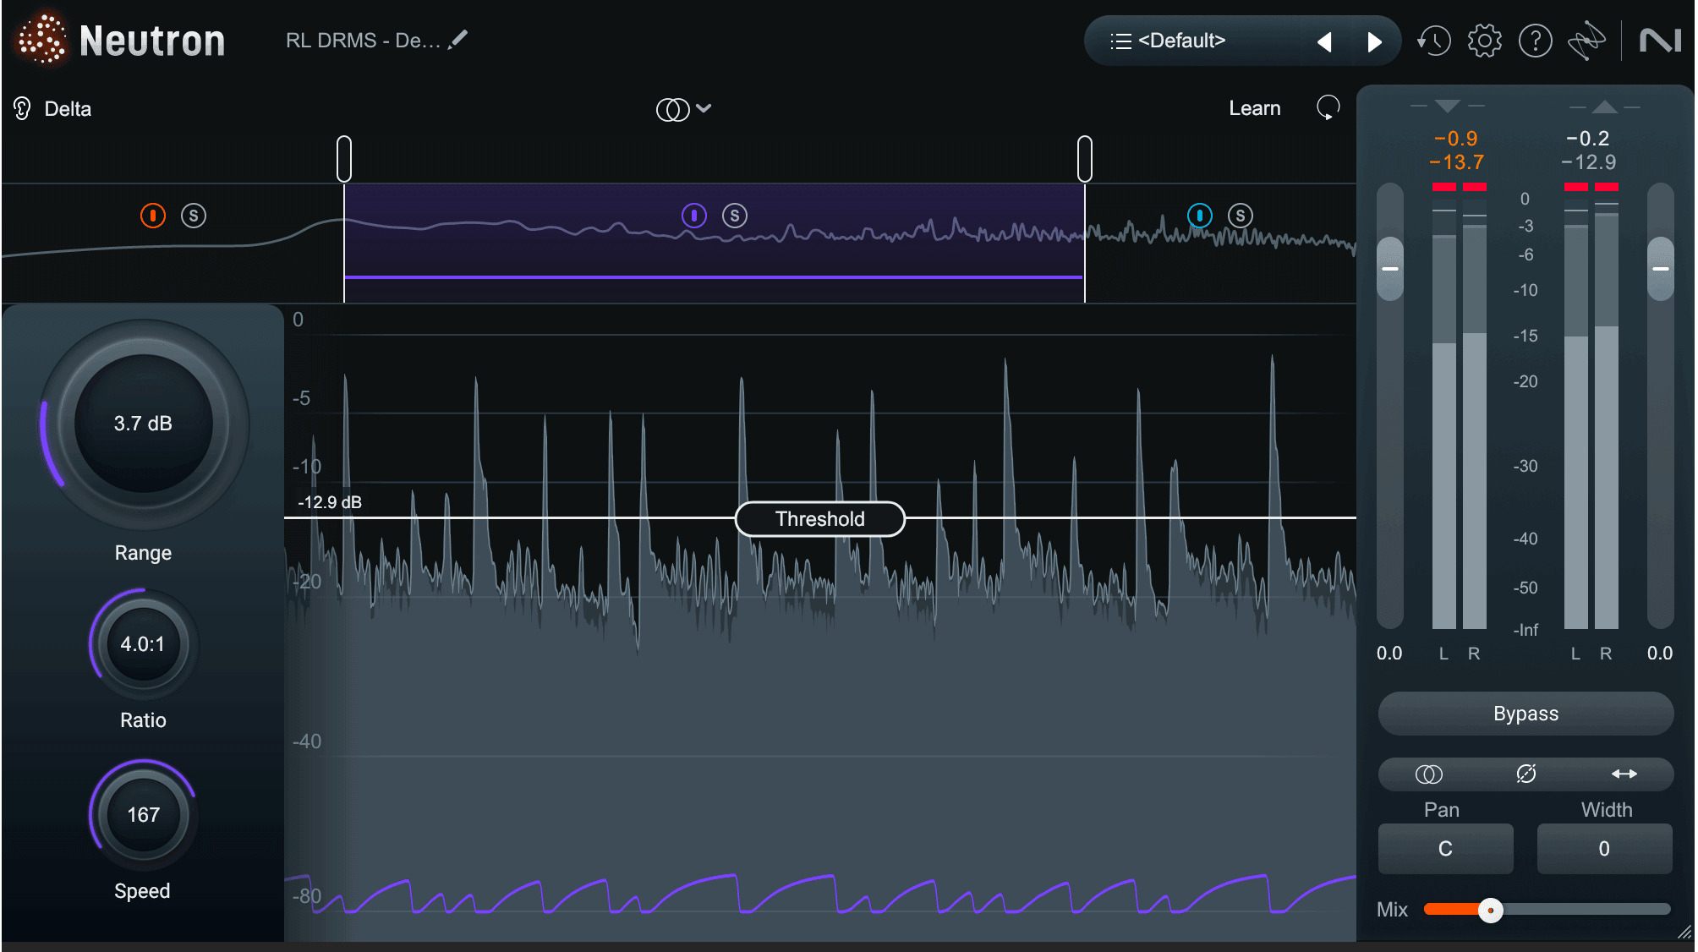Click the Pan value field showing C

1445,848
